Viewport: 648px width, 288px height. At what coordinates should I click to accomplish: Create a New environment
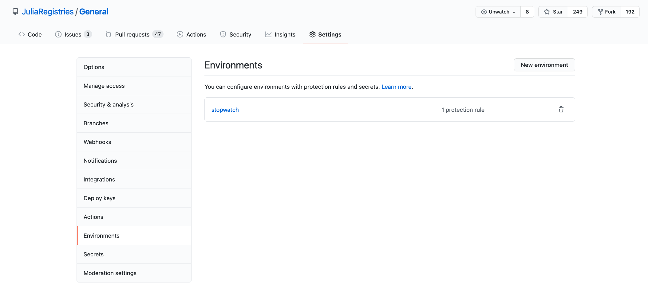coord(544,65)
